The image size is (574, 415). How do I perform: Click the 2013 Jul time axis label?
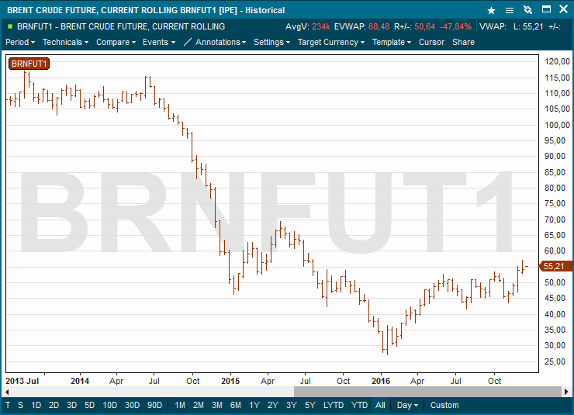point(22,381)
